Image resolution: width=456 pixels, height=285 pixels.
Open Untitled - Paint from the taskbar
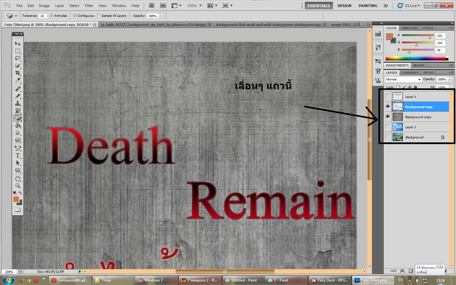pyautogui.click(x=244, y=280)
